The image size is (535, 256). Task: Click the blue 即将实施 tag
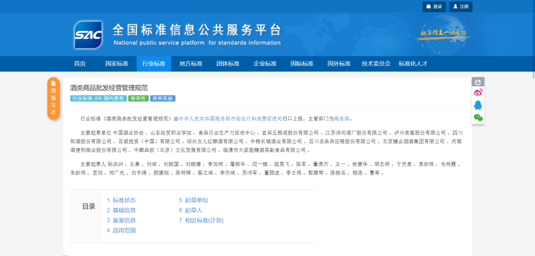[163, 98]
